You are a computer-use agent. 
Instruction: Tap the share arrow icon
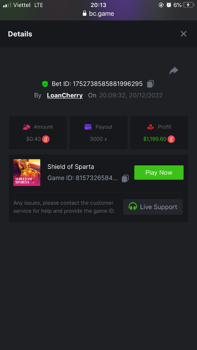tap(174, 71)
